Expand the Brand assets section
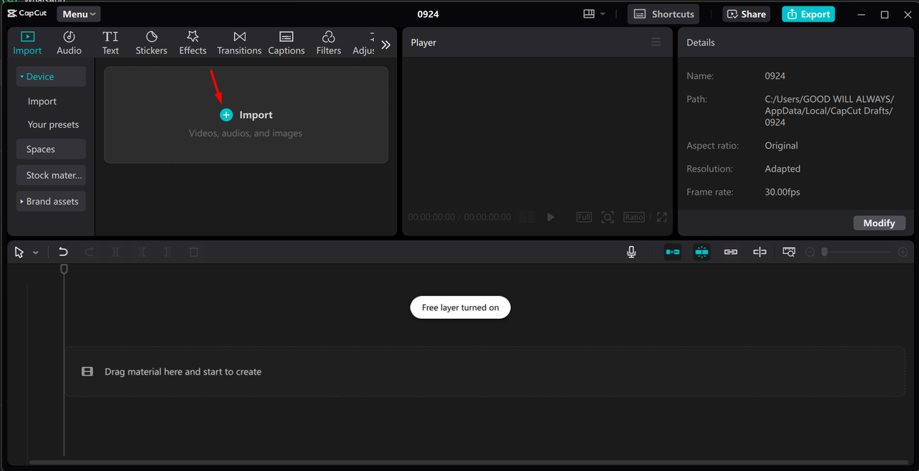 click(x=51, y=202)
